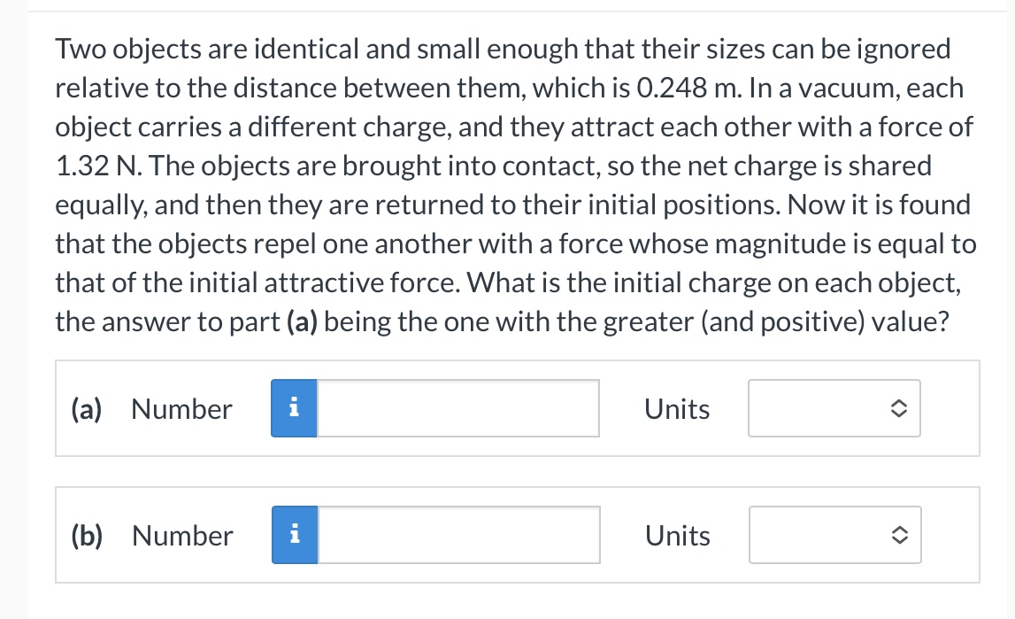Click the bold (a) label text
Image resolution: width=1015 pixels, height=619 pixels.
tap(85, 408)
